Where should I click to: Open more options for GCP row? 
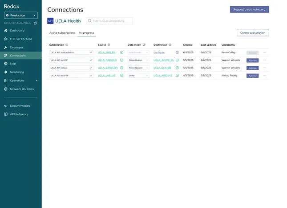click(x=265, y=60)
